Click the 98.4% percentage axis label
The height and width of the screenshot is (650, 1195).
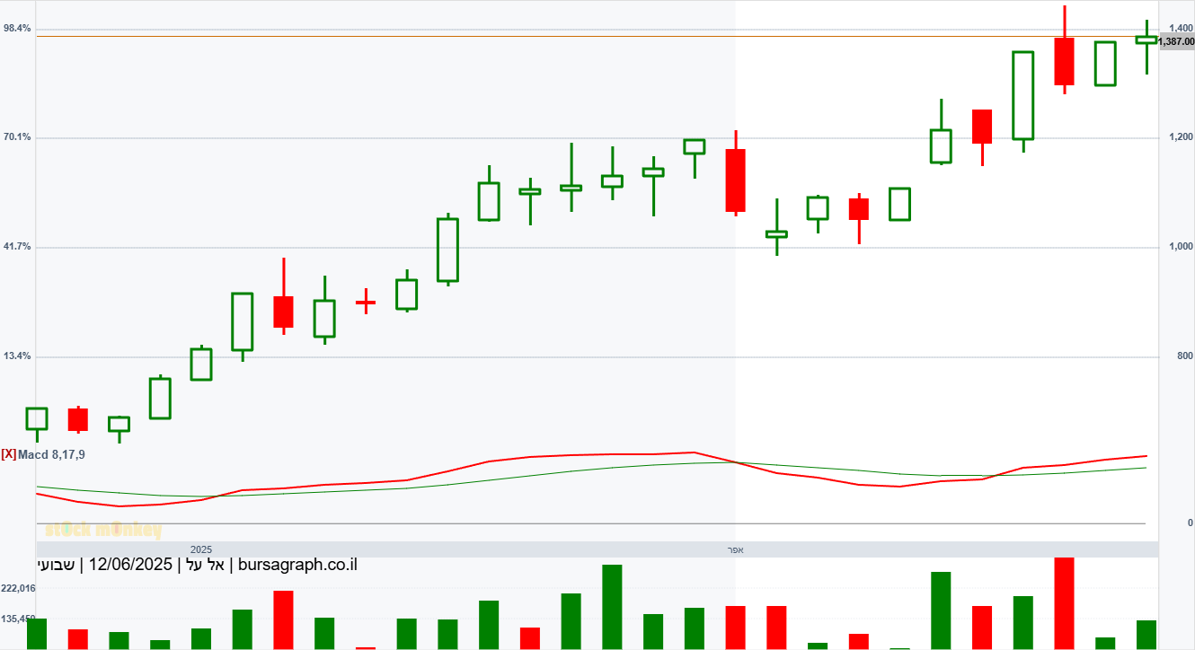(x=17, y=29)
